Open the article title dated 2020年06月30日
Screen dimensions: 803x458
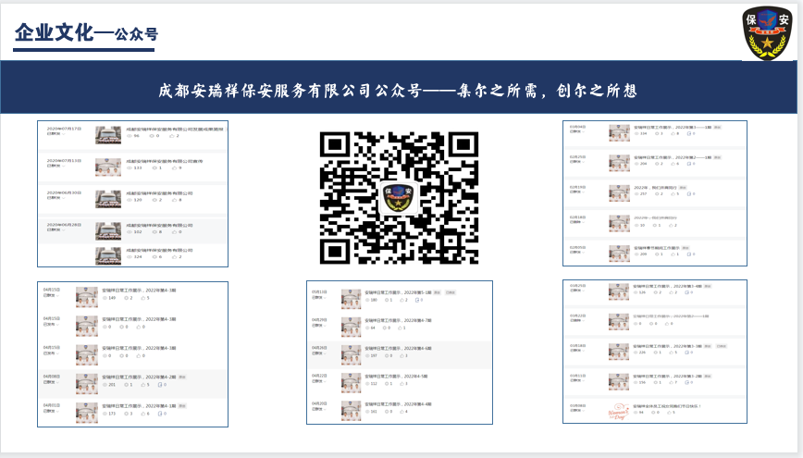tap(159, 193)
